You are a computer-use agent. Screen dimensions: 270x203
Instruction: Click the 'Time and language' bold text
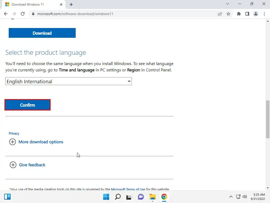tap(77, 70)
